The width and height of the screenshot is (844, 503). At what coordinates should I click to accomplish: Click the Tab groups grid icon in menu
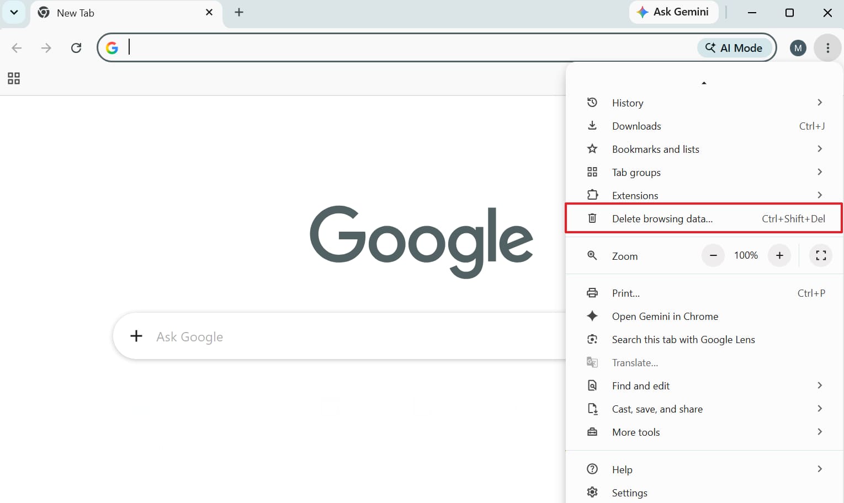[592, 172]
